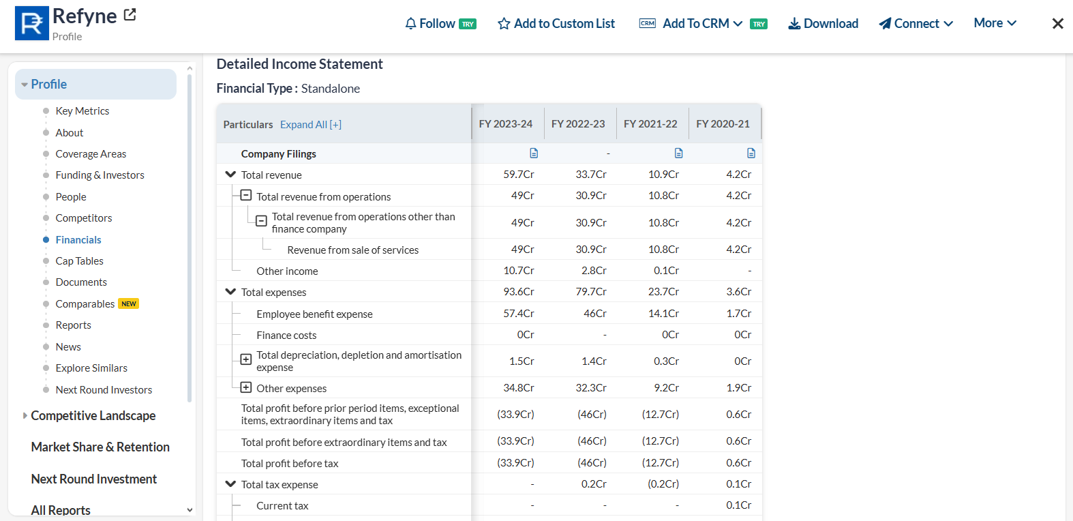The height and width of the screenshot is (521, 1073).
Task: Open Next Round Investors in sidebar
Action: coord(104,390)
